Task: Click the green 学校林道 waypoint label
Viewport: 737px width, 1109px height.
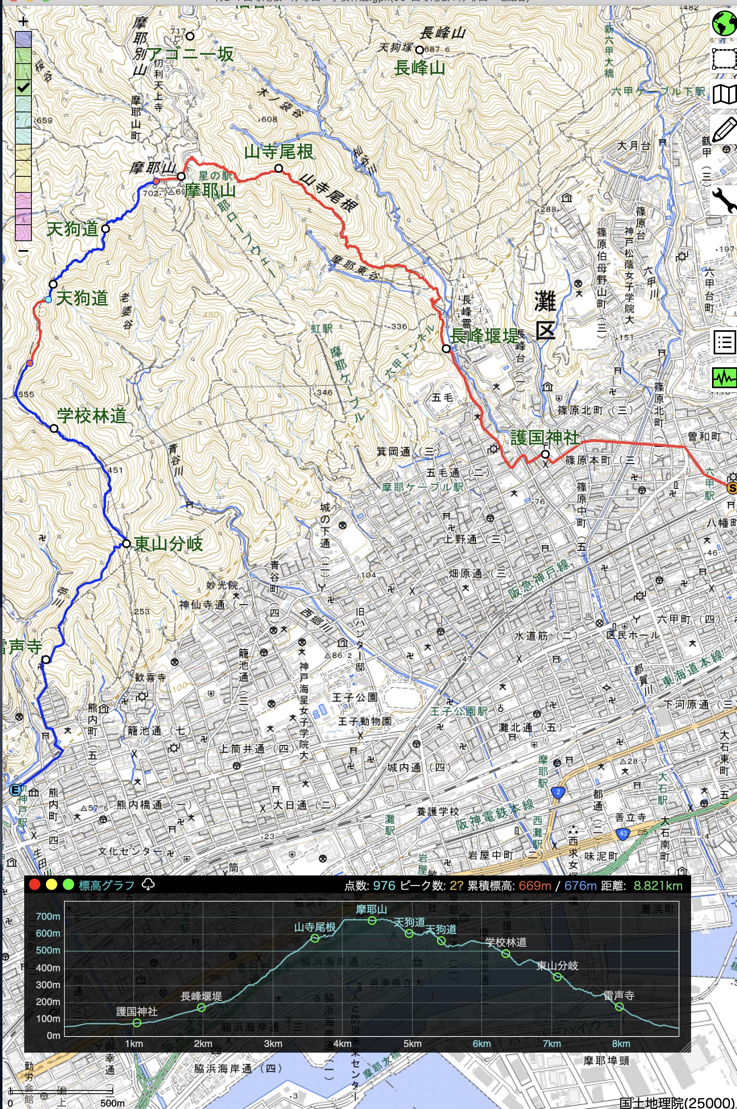Action: point(92,416)
